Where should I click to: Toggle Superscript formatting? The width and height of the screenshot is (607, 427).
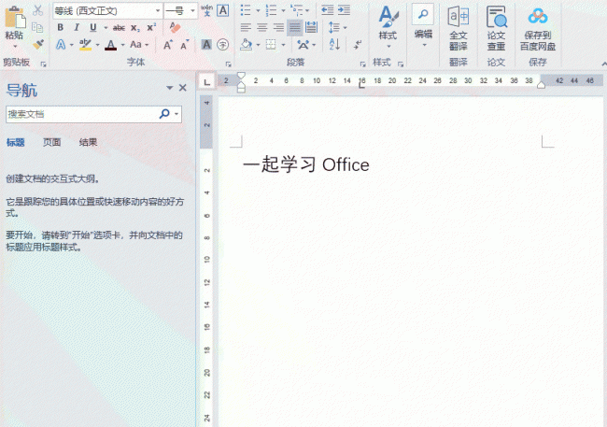click(x=151, y=27)
